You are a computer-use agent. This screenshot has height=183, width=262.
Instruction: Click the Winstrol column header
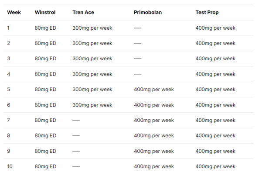45,12
